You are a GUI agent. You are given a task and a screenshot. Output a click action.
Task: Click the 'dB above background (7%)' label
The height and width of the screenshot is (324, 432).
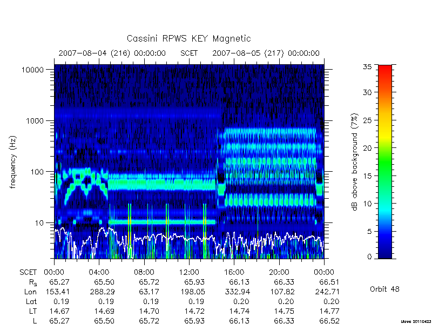(x=355, y=162)
